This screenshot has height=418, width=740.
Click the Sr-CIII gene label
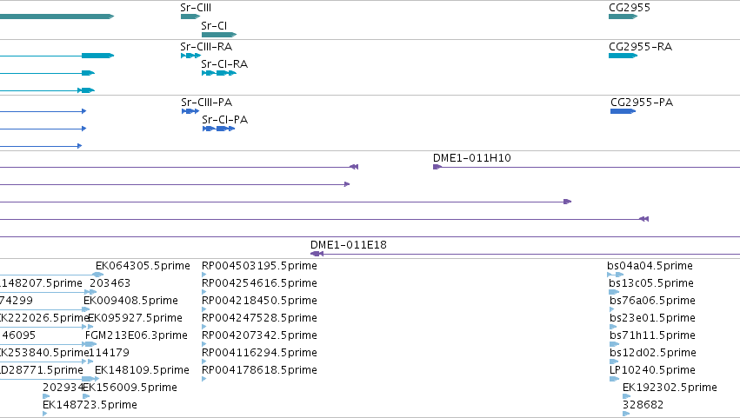196,8
